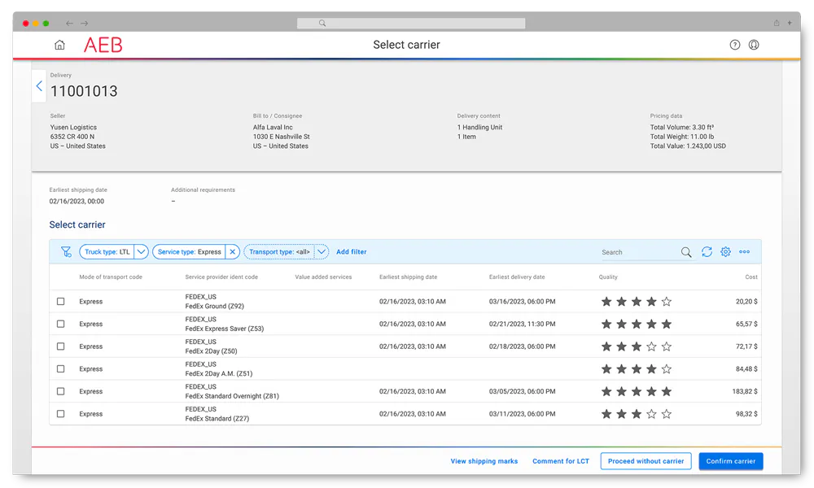This screenshot has width=814, height=488.
Task: Expand the Truck type LTL dropdown arrow
Action: point(141,251)
